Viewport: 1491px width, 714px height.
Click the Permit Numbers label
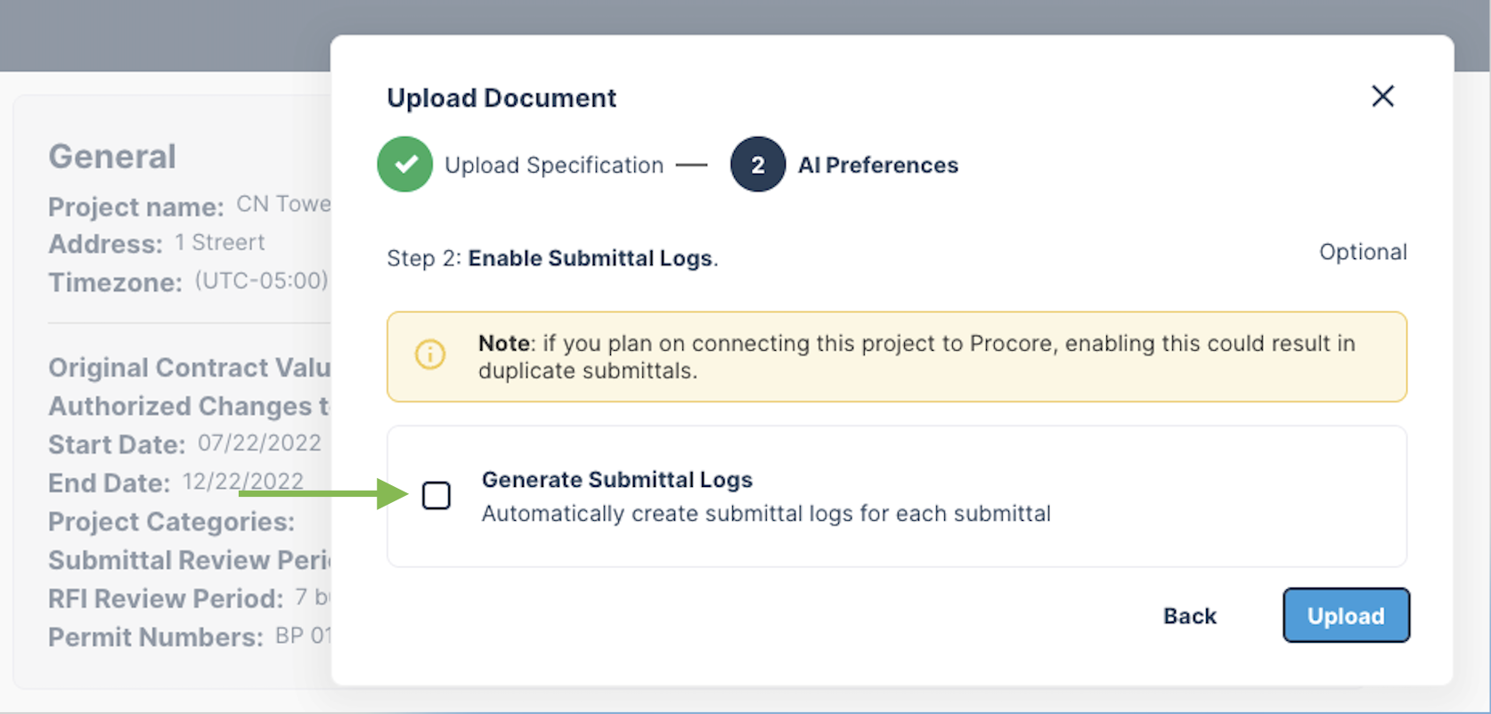(x=156, y=637)
